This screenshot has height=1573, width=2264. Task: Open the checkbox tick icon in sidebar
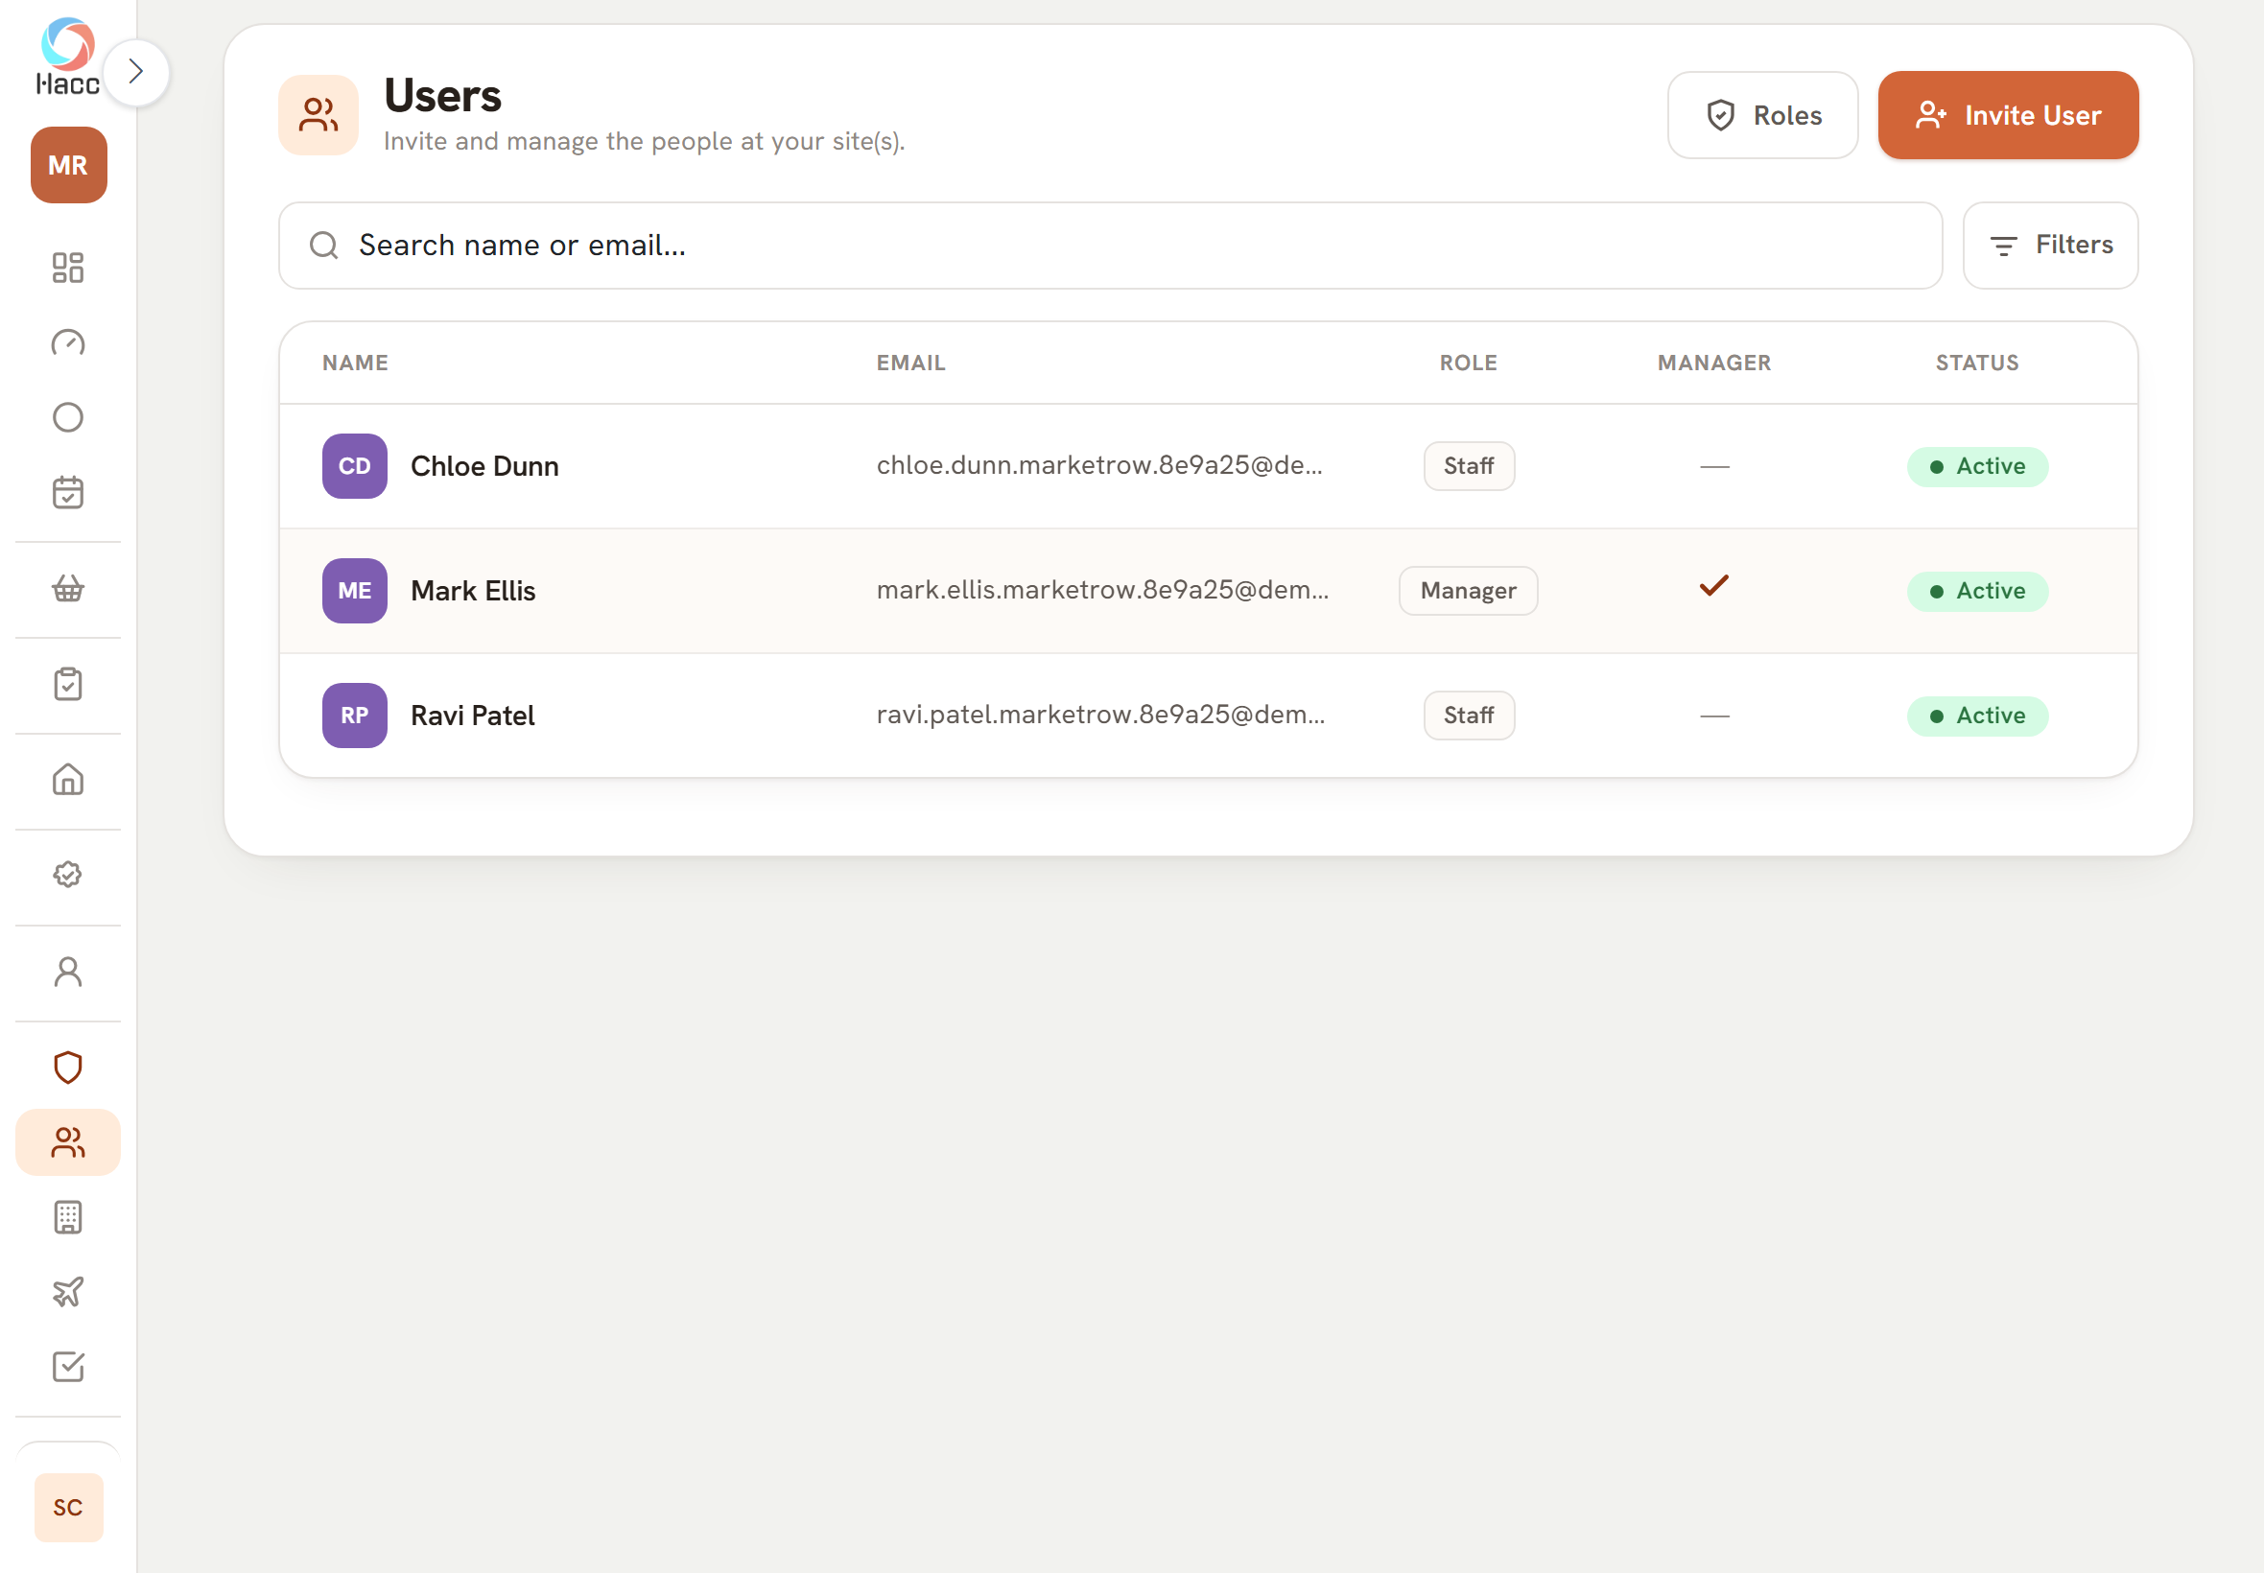68,1367
